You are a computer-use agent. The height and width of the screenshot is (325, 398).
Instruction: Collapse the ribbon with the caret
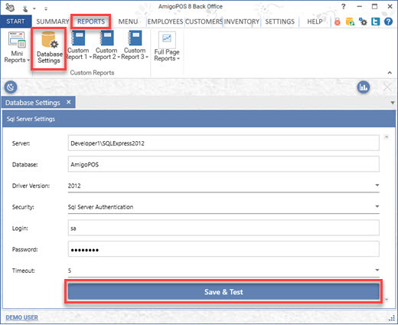tap(390, 73)
